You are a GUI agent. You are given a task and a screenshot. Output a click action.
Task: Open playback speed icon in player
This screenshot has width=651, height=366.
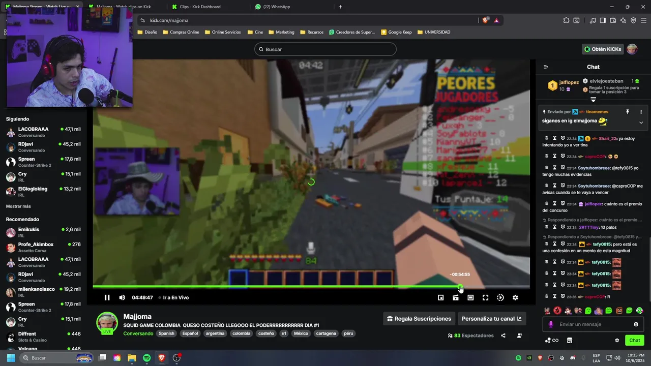point(500,297)
